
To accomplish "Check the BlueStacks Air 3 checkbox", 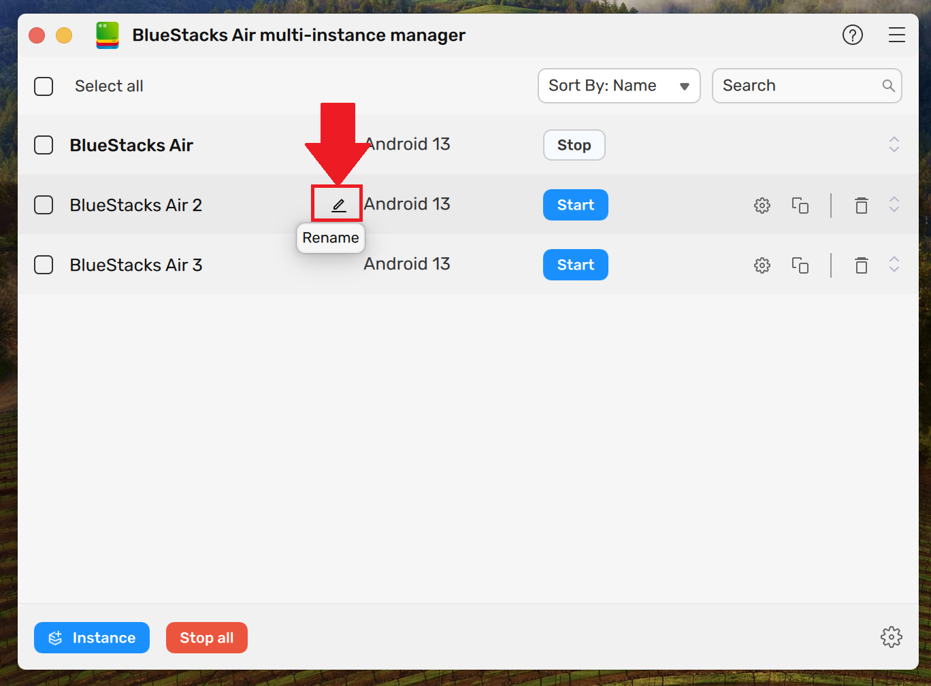I will click(44, 265).
